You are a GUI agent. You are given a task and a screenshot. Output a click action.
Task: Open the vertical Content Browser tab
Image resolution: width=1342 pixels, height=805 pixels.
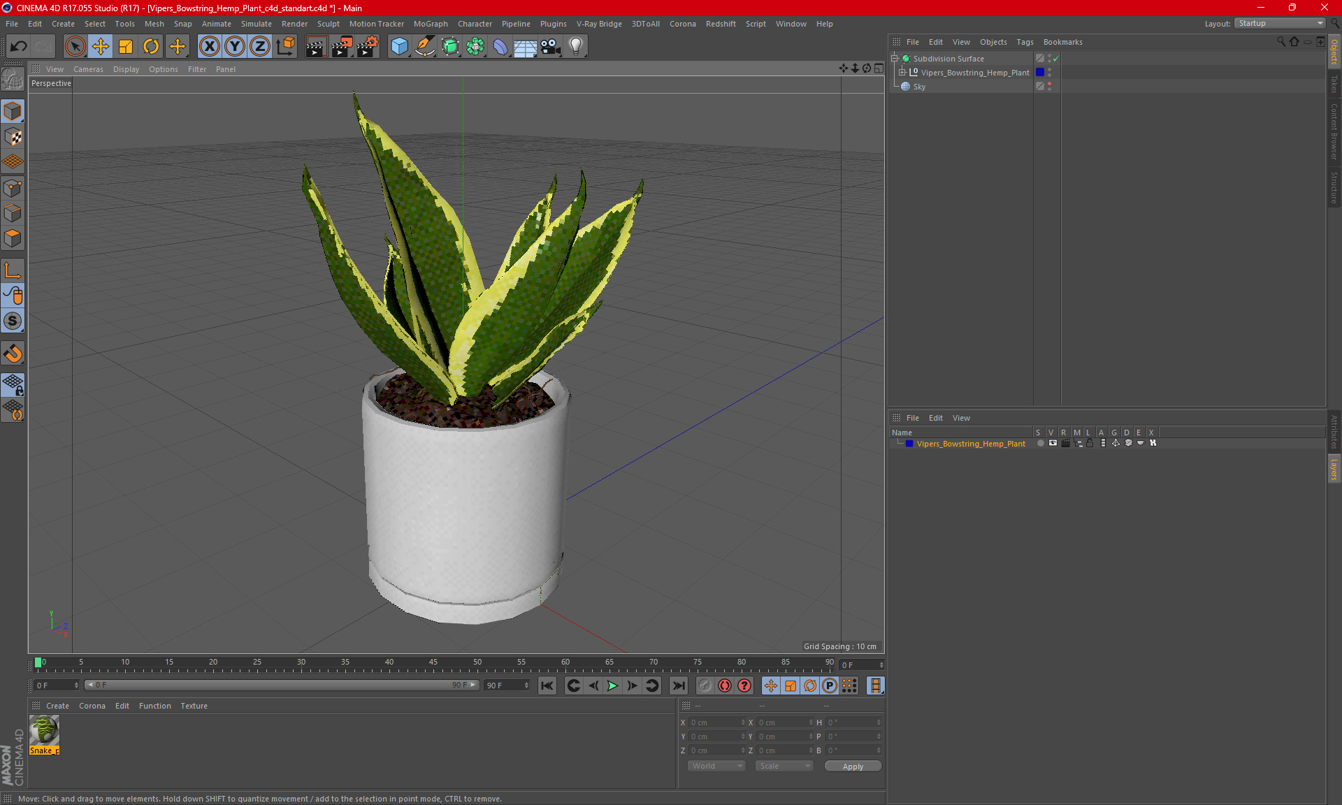(x=1334, y=131)
